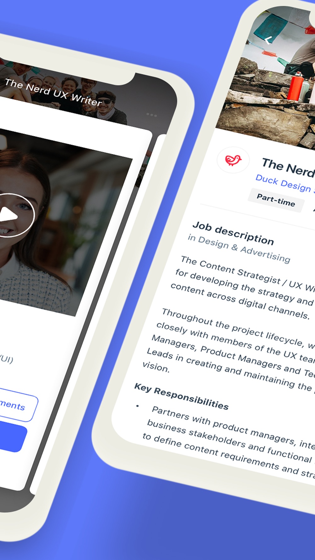This screenshot has width=315, height=560.
Task: Open the 'in Design & Advertising' category link
Action: [x=239, y=248]
